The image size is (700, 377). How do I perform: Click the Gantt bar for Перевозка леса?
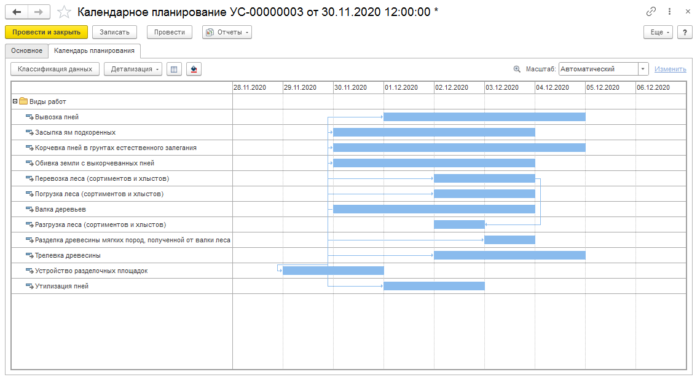[x=484, y=178]
